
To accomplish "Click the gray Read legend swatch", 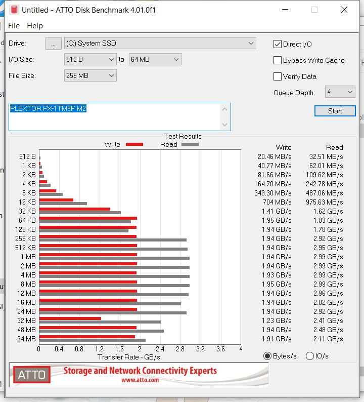I will coord(190,144).
